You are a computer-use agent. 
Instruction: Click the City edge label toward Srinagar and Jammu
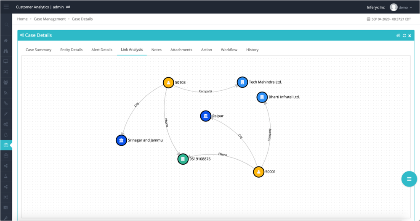pyautogui.click(x=137, y=105)
